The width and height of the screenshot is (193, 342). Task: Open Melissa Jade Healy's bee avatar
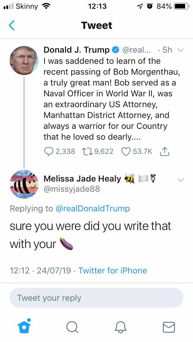point(24,184)
